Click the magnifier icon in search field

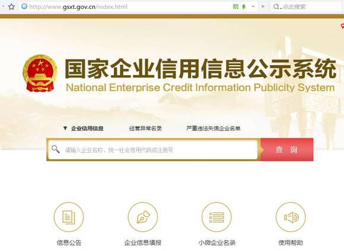point(56,149)
